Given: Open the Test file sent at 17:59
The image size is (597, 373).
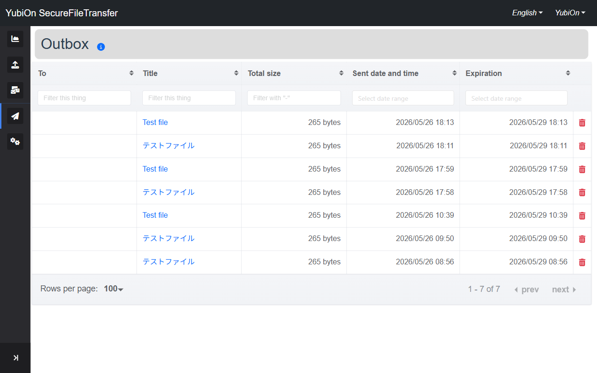Looking at the screenshot, I should point(155,169).
